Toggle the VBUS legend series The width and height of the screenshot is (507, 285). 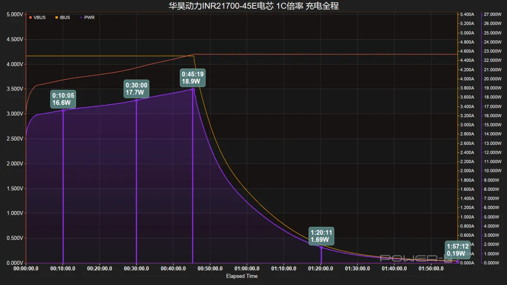pyautogui.click(x=37, y=17)
